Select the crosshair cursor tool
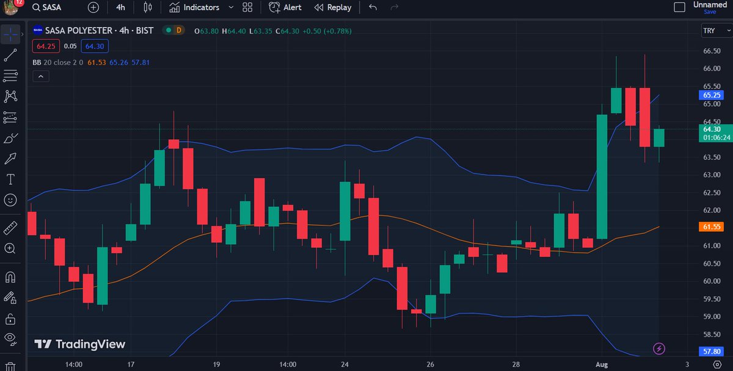This screenshot has width=733, height=371. click(10, 34)
